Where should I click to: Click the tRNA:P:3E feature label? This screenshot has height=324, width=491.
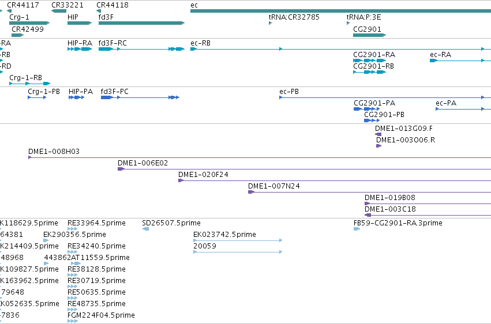(364, 17)
